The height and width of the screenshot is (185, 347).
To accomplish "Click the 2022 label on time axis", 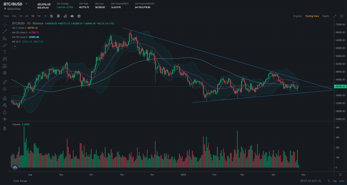I will click(183, 175).
